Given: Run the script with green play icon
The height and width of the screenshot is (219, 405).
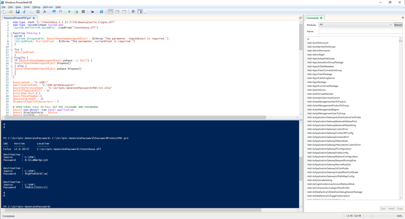Looking at the screenshot, I should click(x=69, y=12).
